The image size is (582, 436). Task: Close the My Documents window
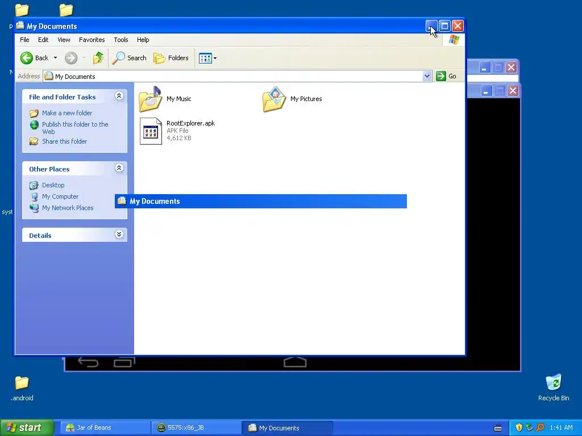pos(458,26)
